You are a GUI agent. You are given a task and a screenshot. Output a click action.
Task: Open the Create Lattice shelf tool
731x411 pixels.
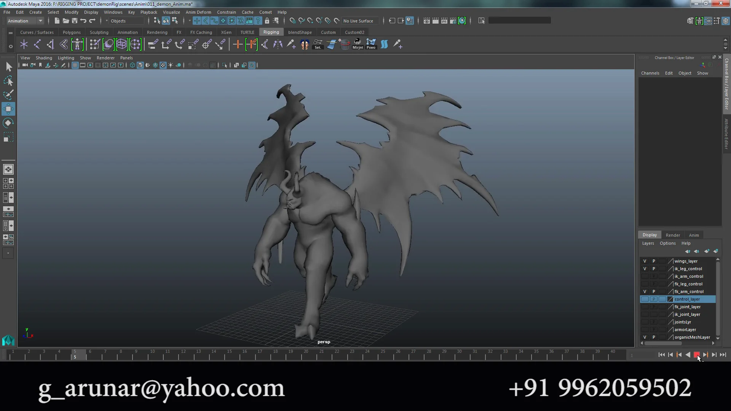pos(121,45)
